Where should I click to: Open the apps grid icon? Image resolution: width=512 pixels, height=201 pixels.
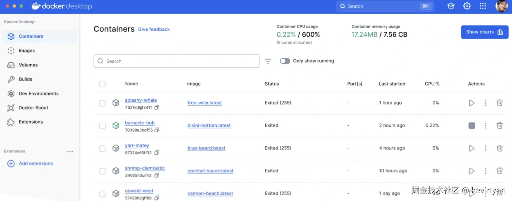coord(483,6)
